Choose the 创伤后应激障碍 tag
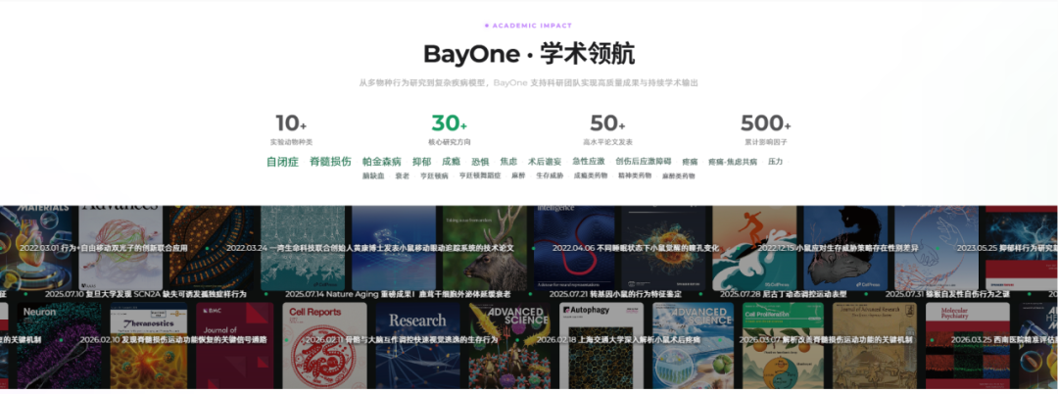Screen dimensions: 1058x394 pos(643,162)
